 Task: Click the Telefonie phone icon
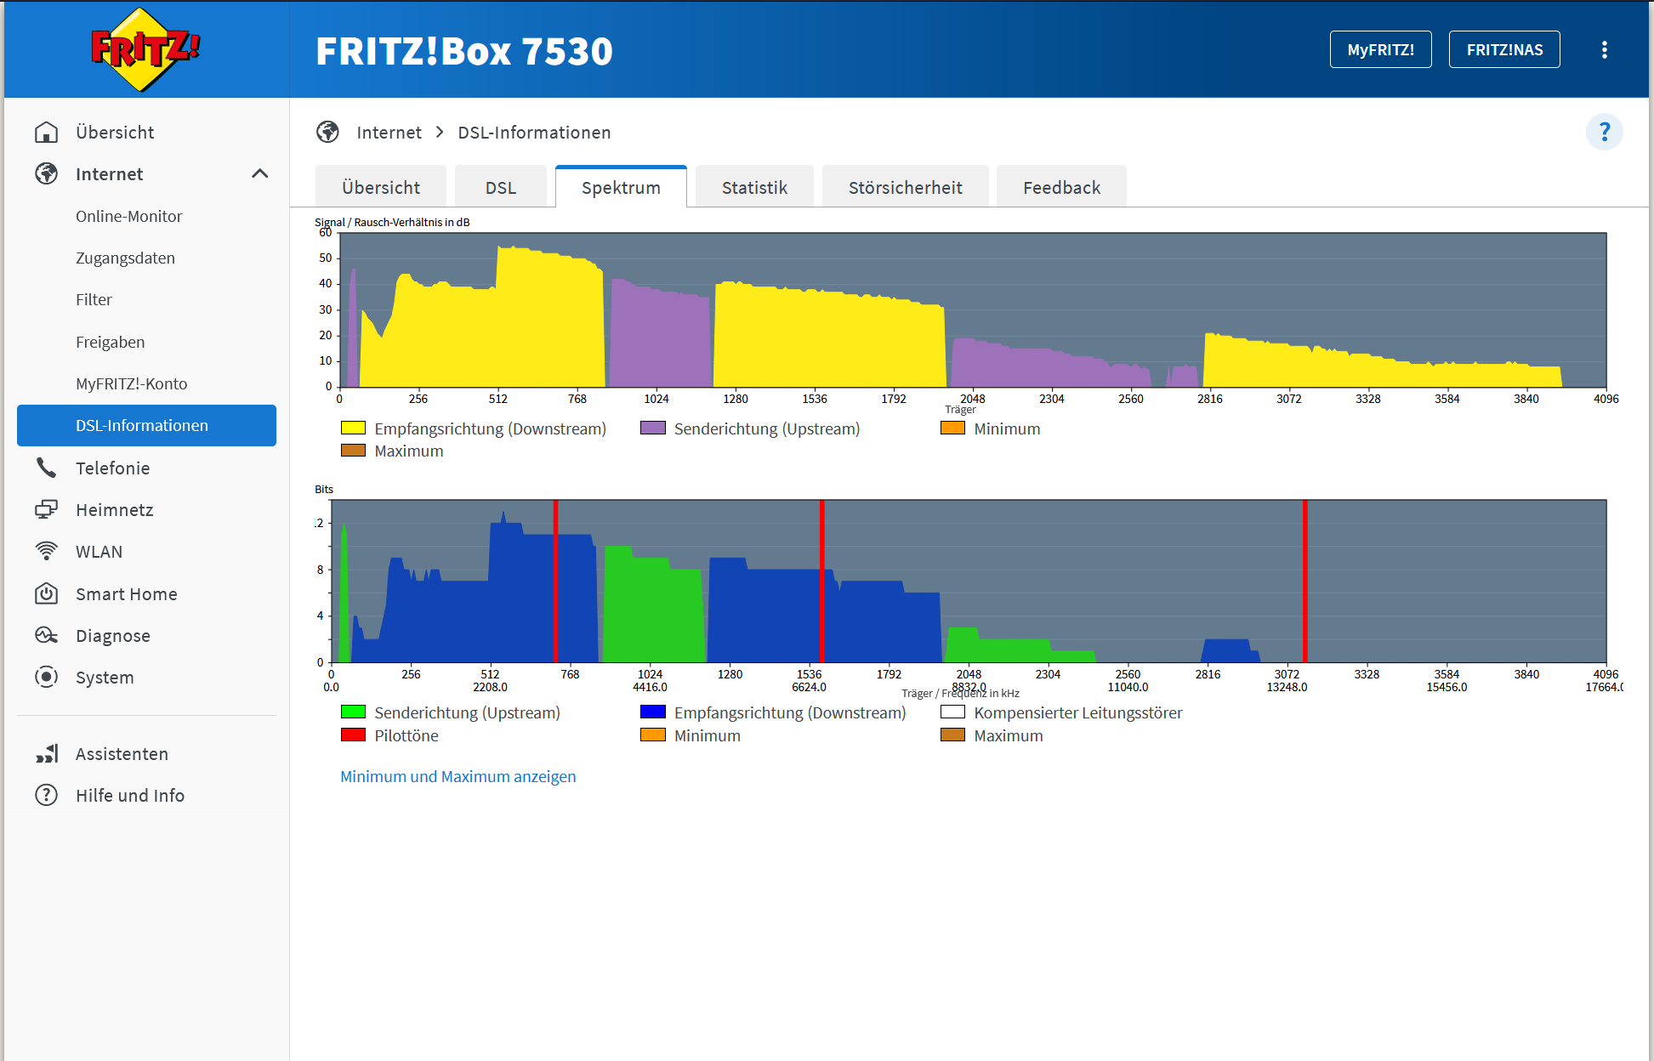pos(46,468)
